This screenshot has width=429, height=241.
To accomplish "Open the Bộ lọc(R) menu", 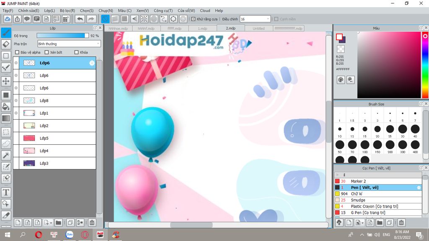I will tap(67, 10).
